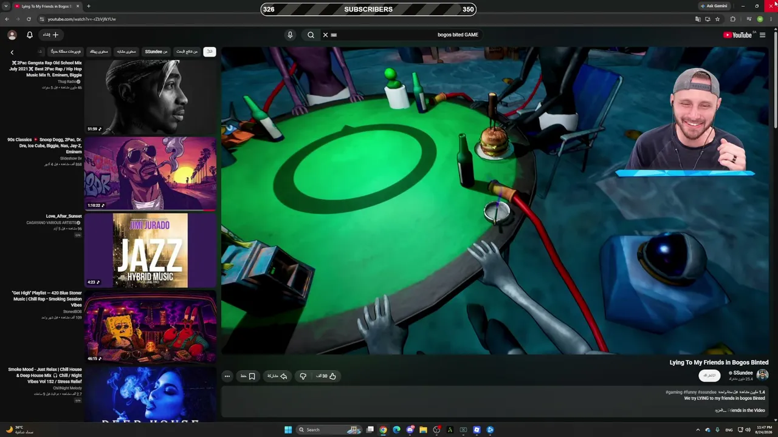This screenshot has width=778, height=437.
Task: Start voice search with the microphone
Action: (x=290, y=35)
